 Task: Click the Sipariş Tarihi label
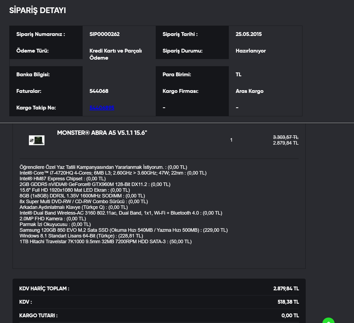(x=180, y=34)
